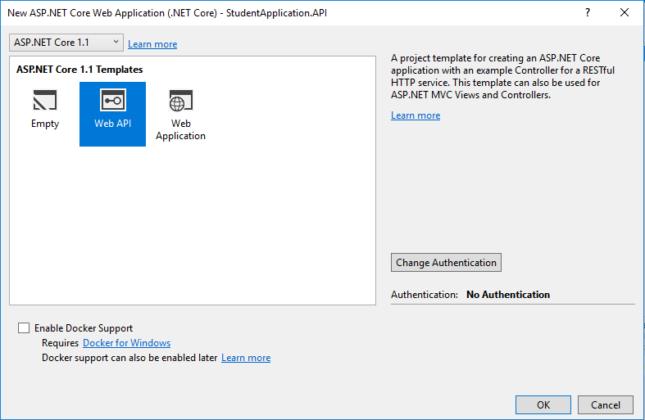Close the dialog with the X icon
The image size is (645, 420).
coord(625,13)
